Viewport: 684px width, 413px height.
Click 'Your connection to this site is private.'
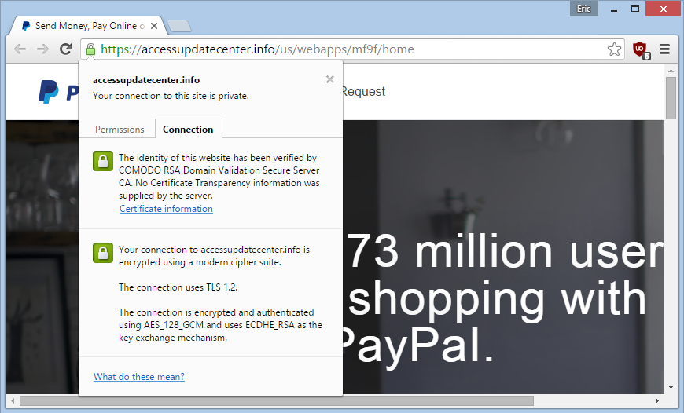pos(171,96)
